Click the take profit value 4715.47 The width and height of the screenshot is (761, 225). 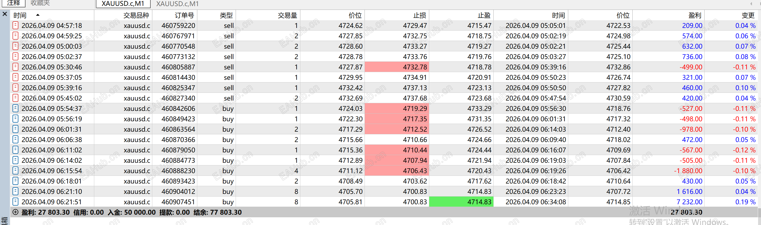pos(479,26)
